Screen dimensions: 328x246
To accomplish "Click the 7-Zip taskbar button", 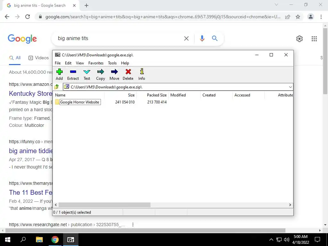I will 71,240.
